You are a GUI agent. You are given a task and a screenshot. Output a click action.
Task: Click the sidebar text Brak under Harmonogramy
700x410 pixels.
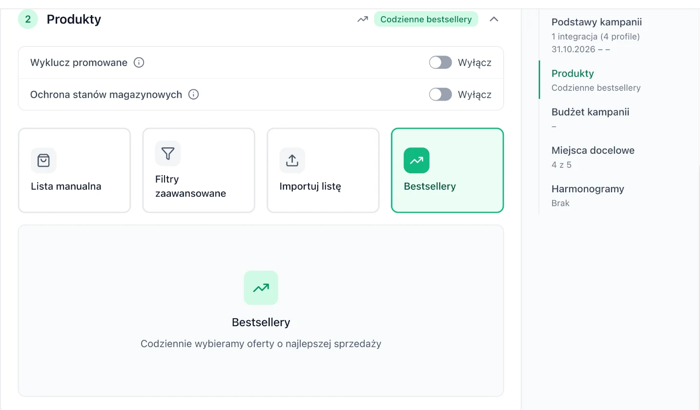pos(560,203)
